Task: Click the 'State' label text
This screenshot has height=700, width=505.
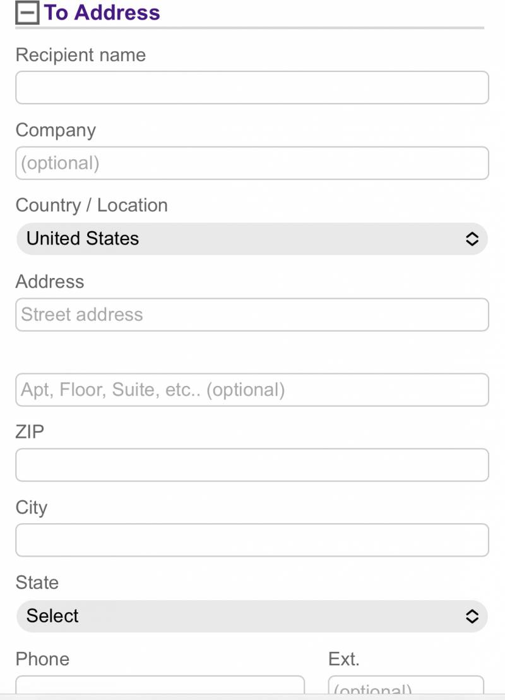Action: point(37,582)
